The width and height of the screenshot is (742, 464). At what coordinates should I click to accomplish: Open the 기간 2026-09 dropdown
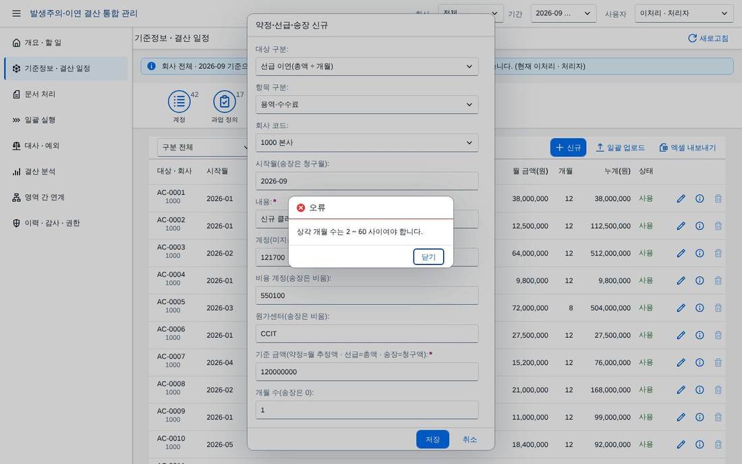coord(563,13)
